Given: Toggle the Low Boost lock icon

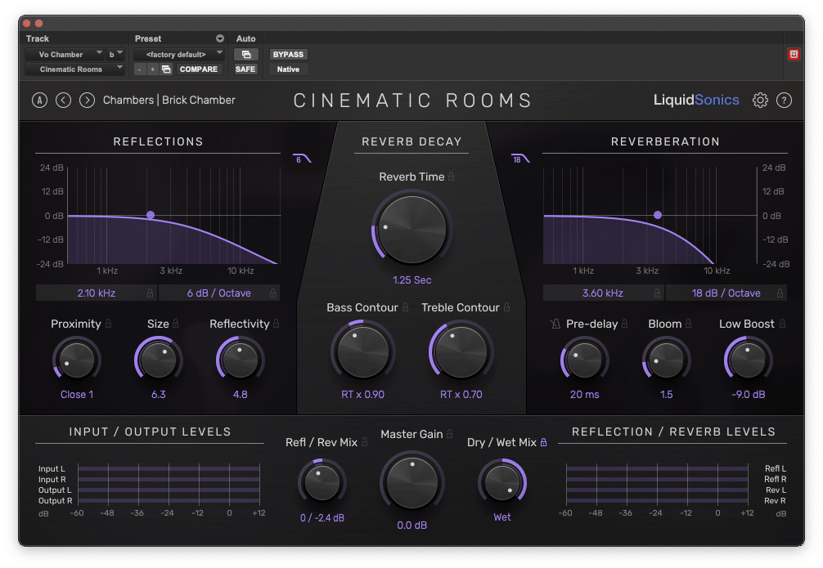Looking at the screenshot, I should point(782,323).
